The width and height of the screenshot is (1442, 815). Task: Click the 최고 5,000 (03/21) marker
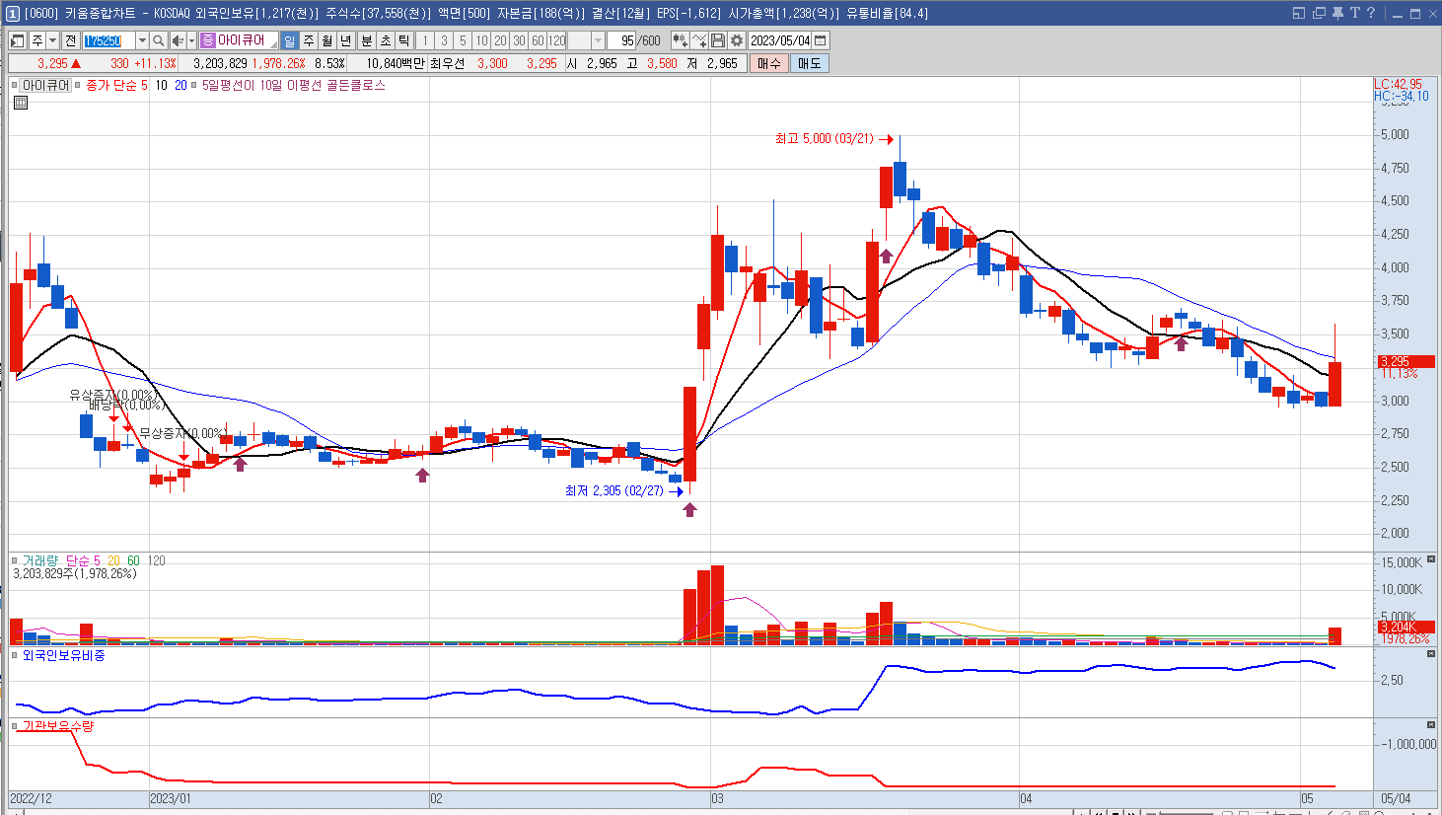pos(833,139)
